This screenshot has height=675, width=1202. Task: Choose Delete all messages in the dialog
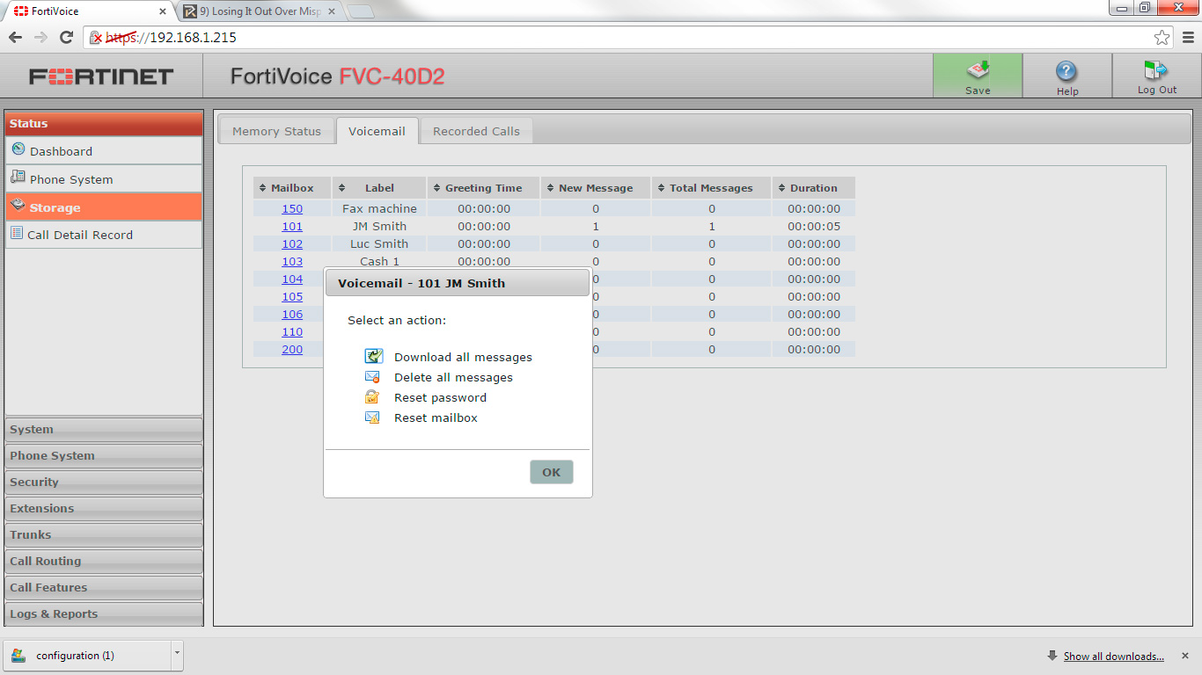pos(453,377)
